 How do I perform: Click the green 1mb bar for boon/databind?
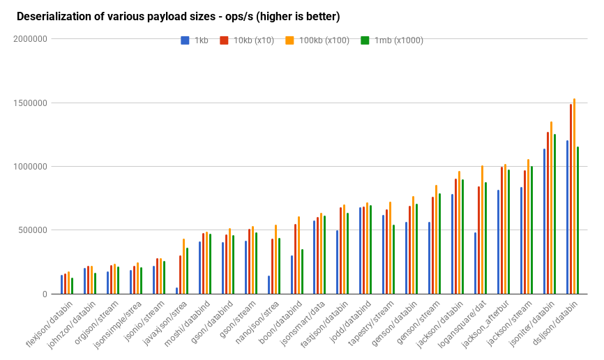tap(303, 272)
